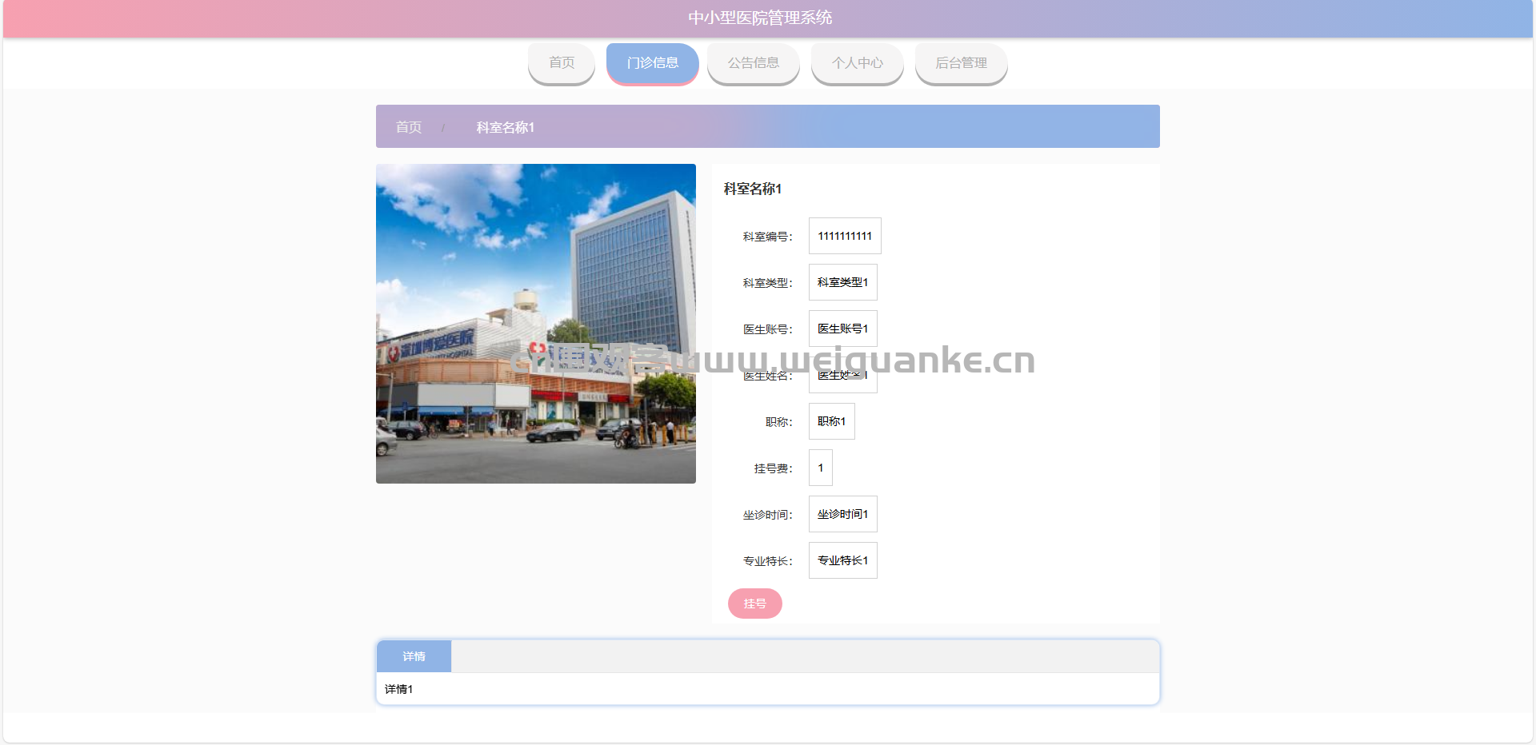Click 专业特长1 value box
The image size is (1536, 745).
click(x=843, y=560)
